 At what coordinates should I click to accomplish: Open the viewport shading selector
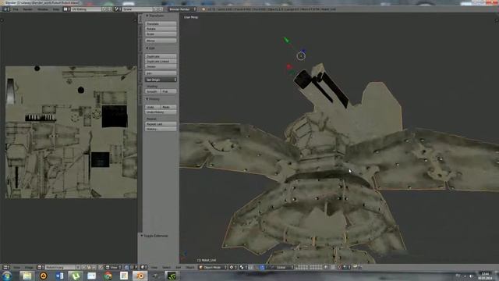point(234,267)
